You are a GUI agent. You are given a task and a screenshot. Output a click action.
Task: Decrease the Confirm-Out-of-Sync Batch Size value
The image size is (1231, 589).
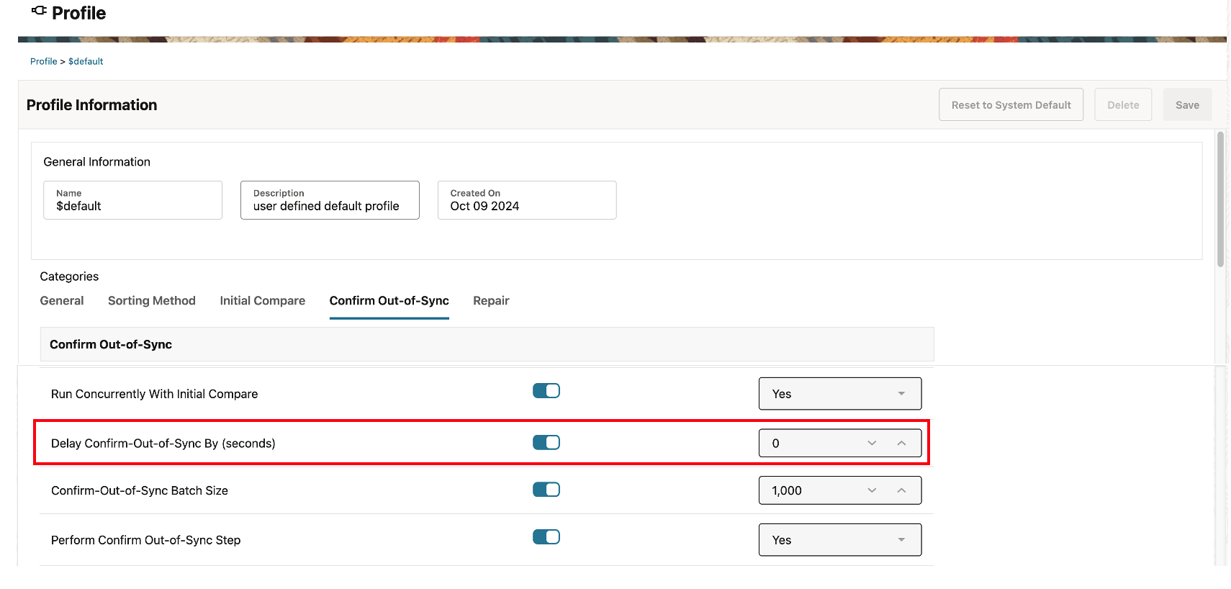(x=872, y=490)
